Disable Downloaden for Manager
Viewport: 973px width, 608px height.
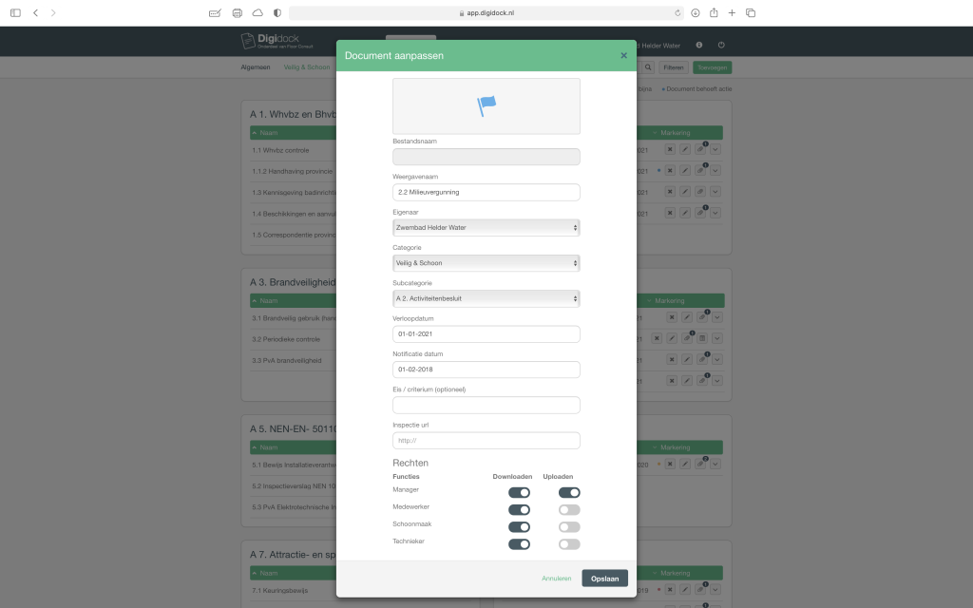tap(519, 493)
